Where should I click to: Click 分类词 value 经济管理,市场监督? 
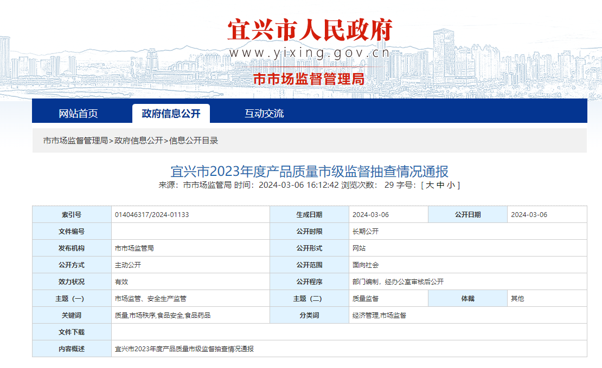[379, 316]
